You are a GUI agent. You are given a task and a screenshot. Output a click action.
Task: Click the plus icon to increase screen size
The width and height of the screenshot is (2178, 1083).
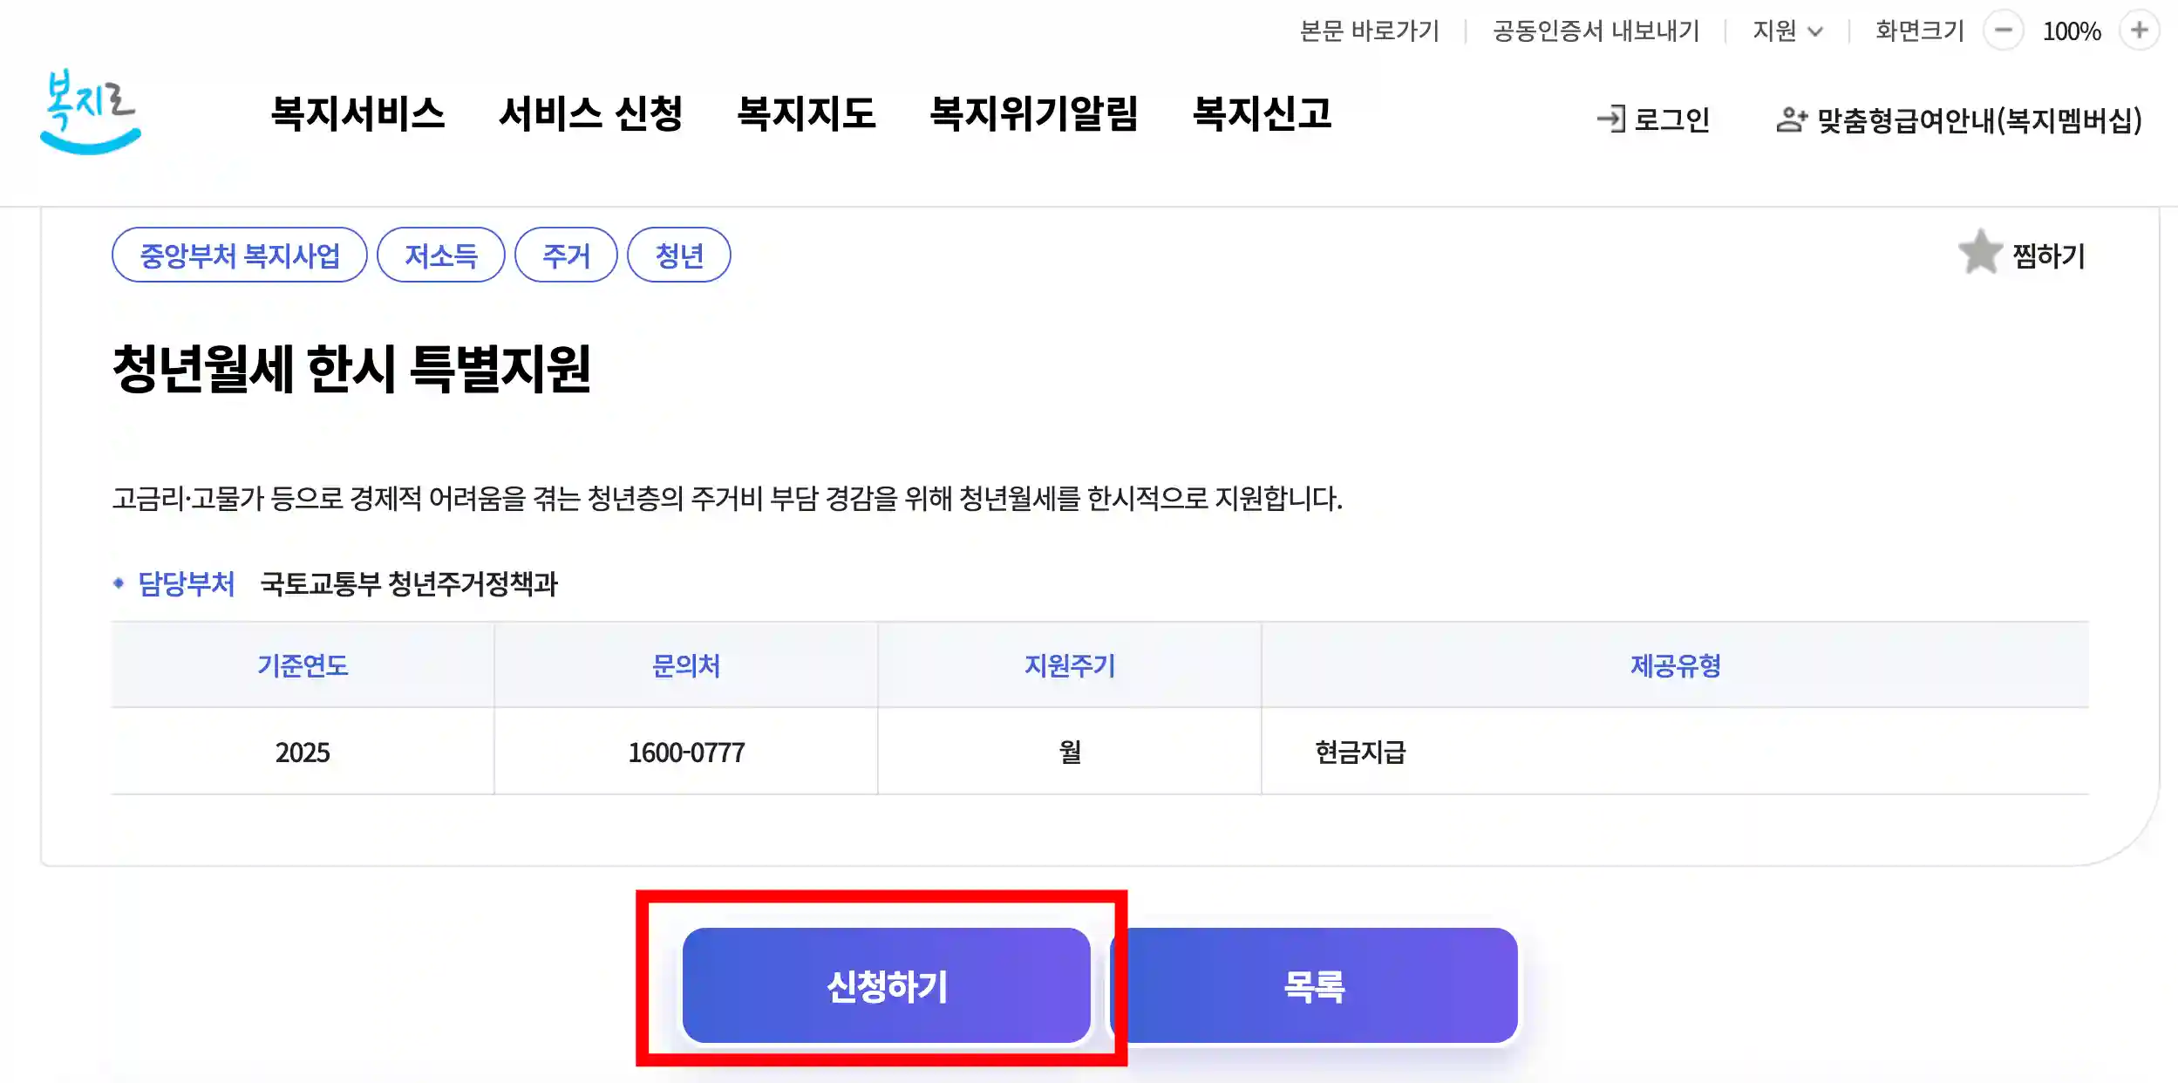pos(2141,31)
